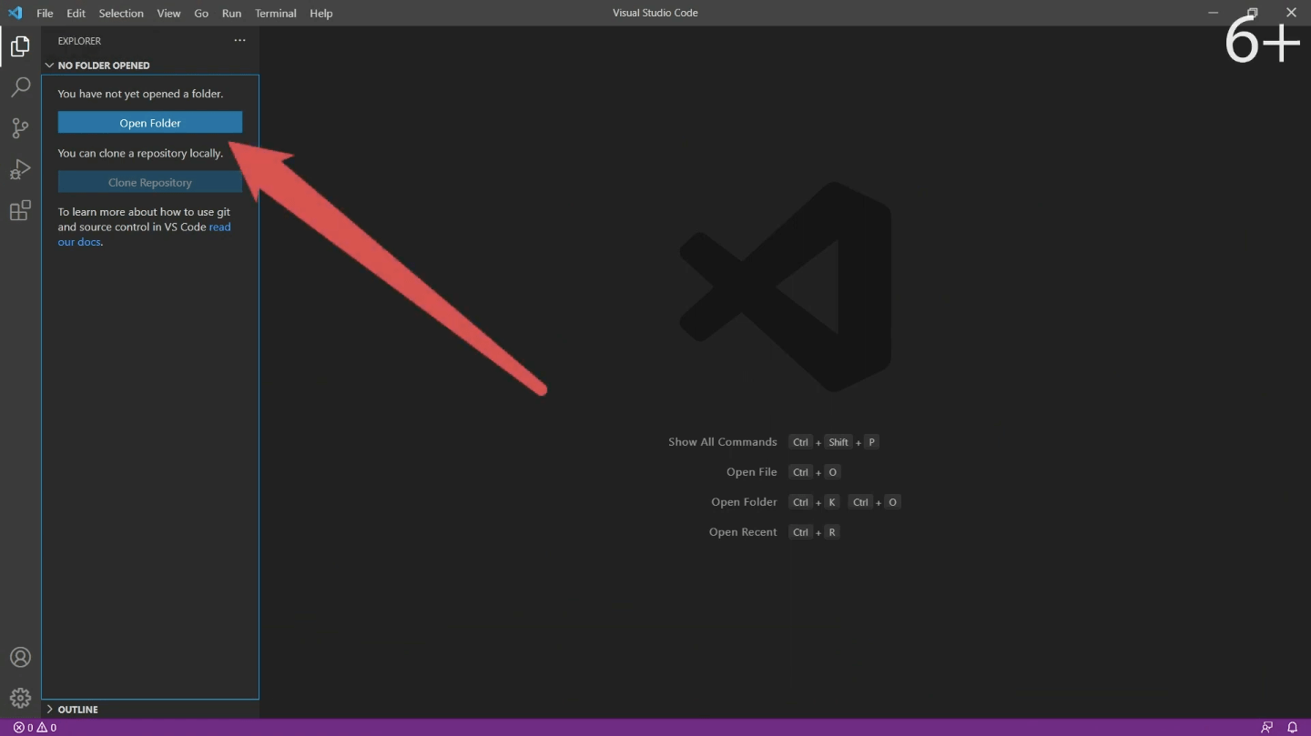Open the Search view icon
This screenshot has width=1311, height=736.
[20, 87]
